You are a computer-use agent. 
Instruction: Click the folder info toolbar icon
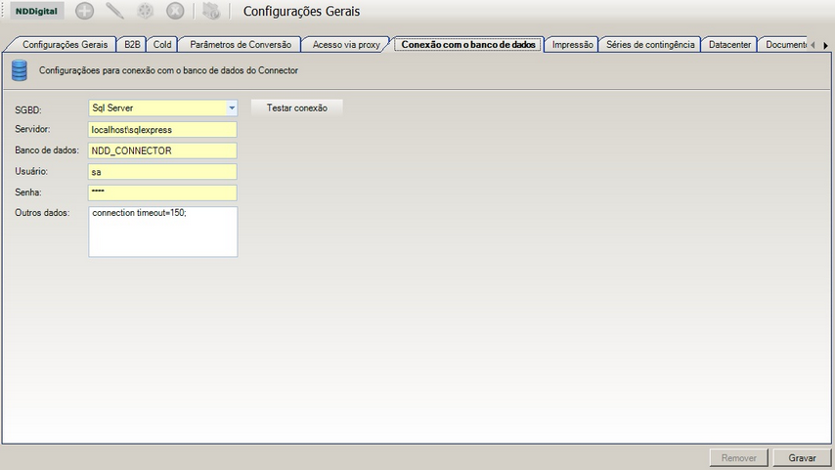[x=211, y=11]
